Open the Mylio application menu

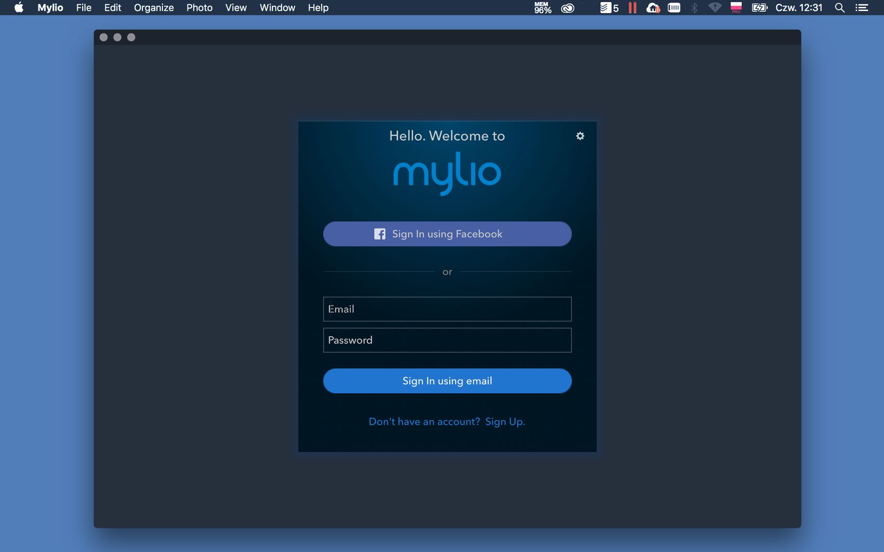(50, 8)
